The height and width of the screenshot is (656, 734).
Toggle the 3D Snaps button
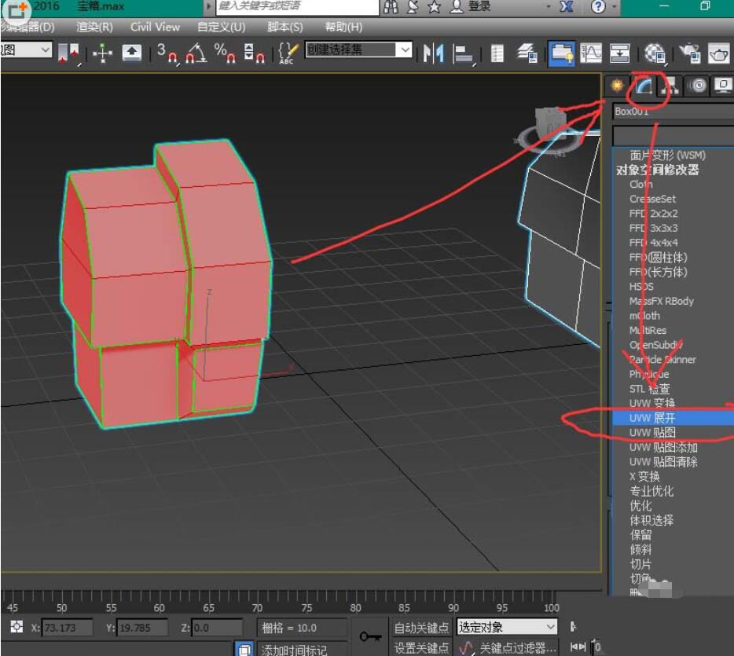[167, 53]
